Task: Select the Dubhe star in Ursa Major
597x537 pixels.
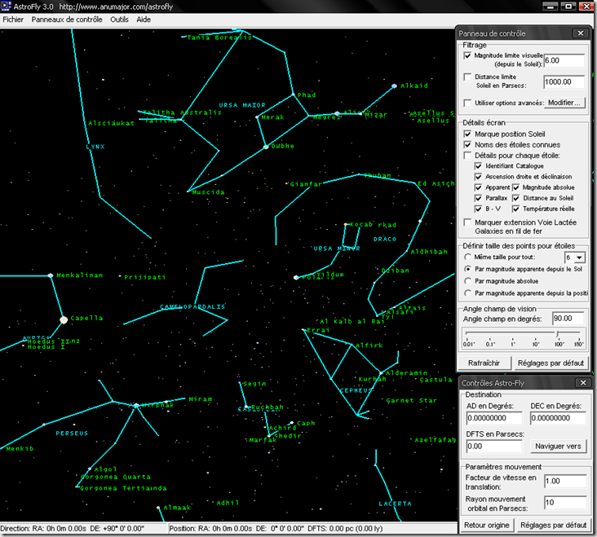Action: pyautogui.click(x=266, y=147)
